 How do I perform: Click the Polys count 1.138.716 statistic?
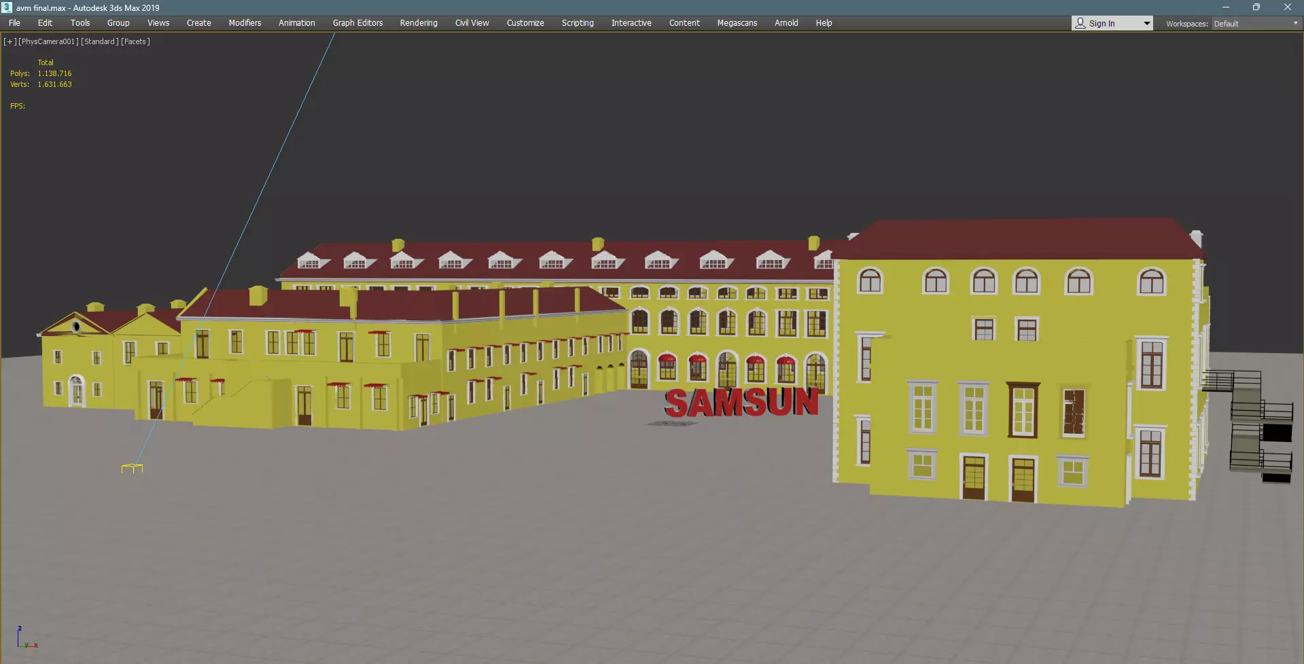pos(54,73)
